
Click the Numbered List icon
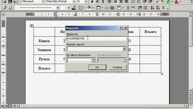pyautogui.click(x=133, y=2)
